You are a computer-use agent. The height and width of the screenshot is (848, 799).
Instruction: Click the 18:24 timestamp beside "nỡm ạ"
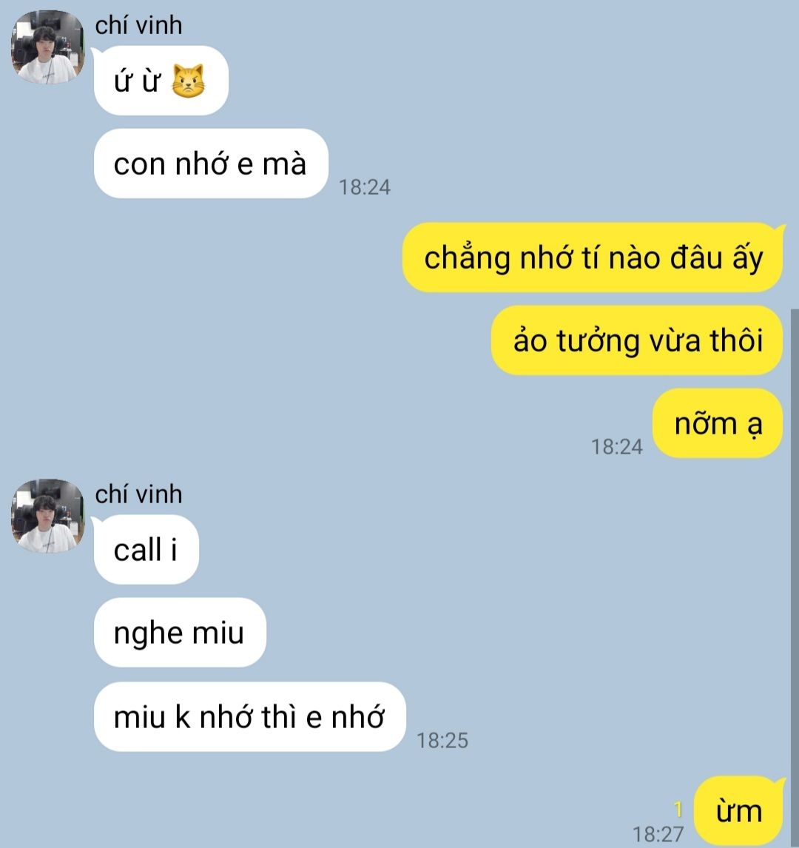[x=617, y=447]
